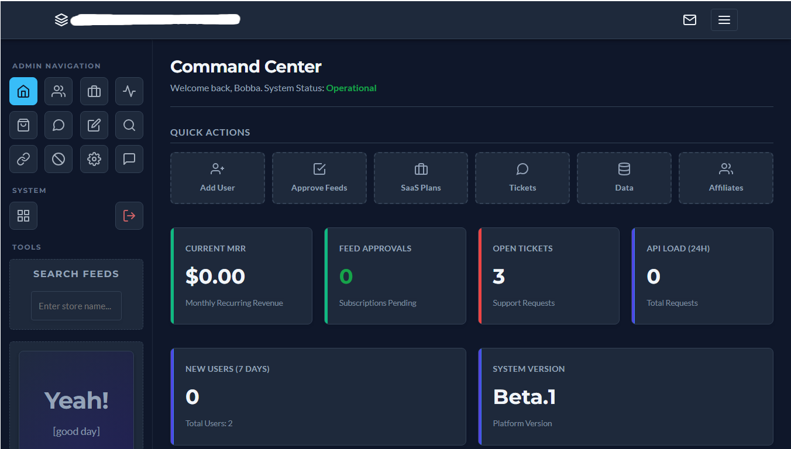Click the Enter store name search field
This screenshot has height=449, width=791.
pyautogui.click(x=76, y=306)
